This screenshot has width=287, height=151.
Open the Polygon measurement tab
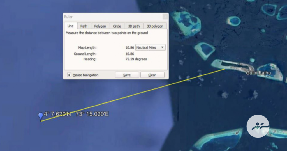click(x=100, y=26)
